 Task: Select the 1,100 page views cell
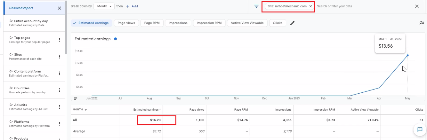pyautogui.click(x=200, y=120)
